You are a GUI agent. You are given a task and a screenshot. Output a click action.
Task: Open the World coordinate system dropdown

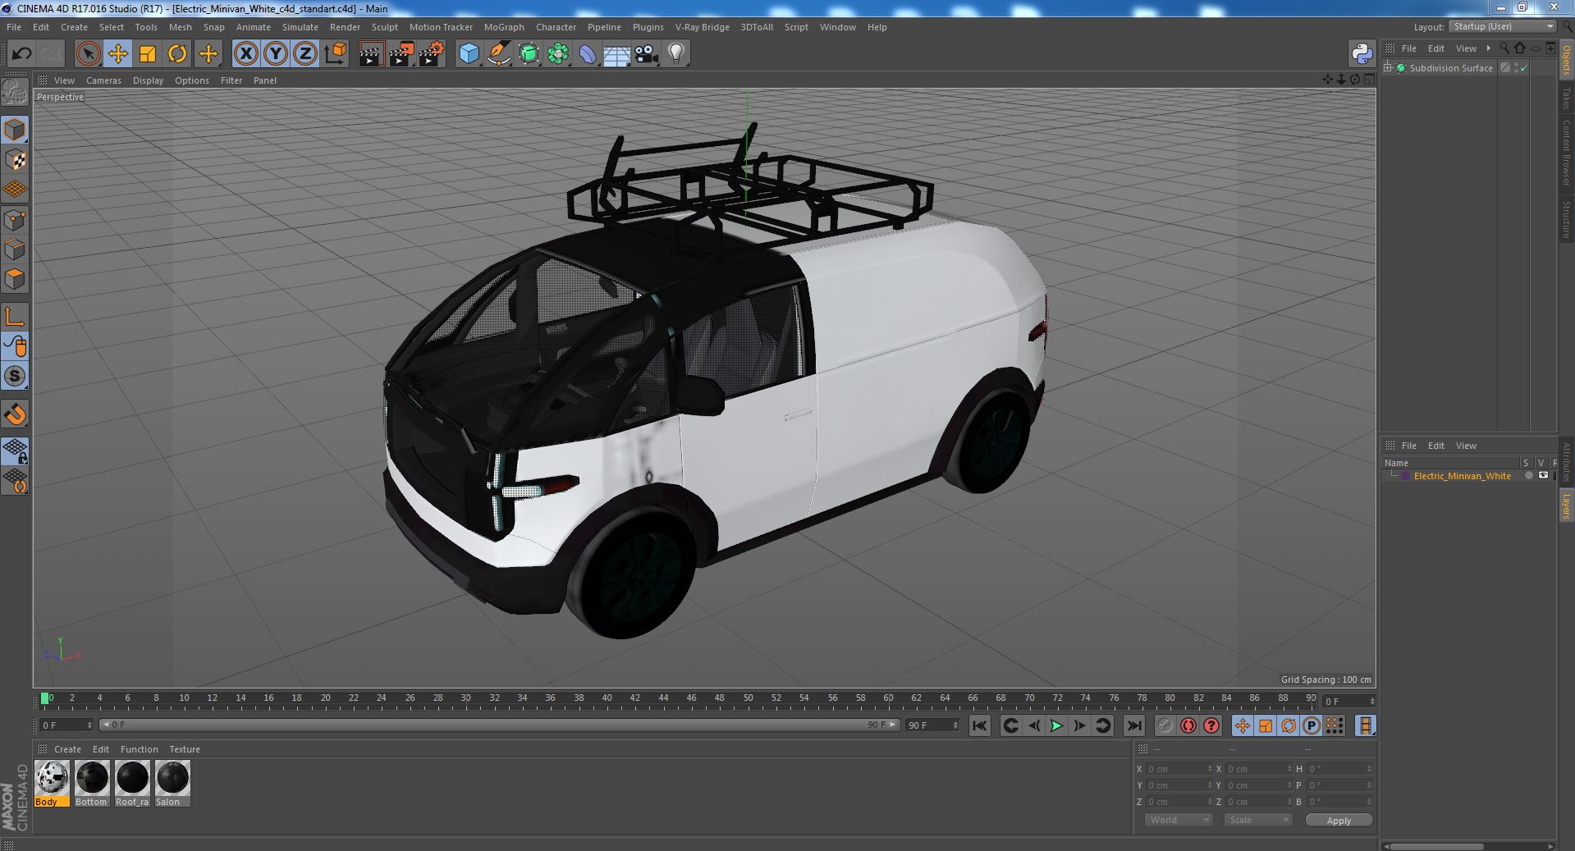pyautogui.click(x=1178, y=820)
